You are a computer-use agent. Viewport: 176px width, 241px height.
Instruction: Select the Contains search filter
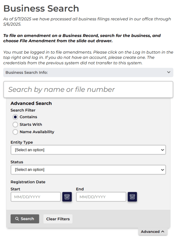[15, 117]
